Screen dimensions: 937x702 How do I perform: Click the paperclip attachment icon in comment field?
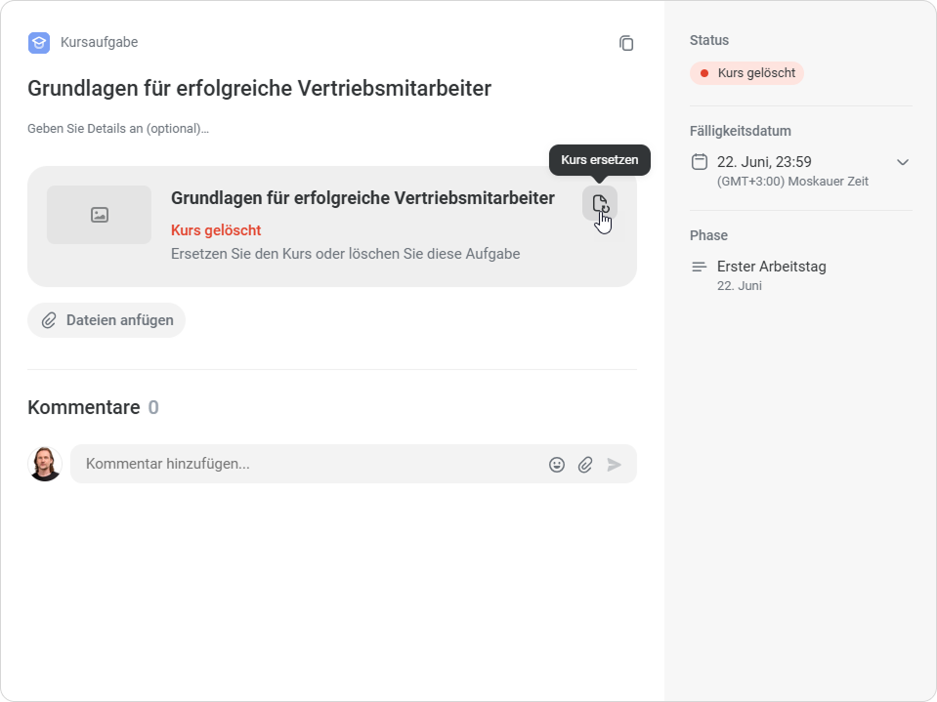[x=585, y=465]
